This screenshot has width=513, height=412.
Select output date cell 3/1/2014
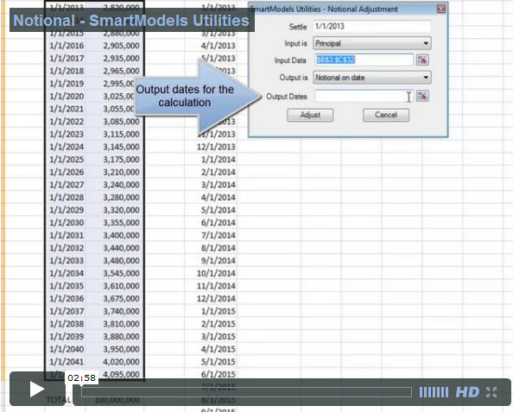pyautogui.click(x=211, y=185)
